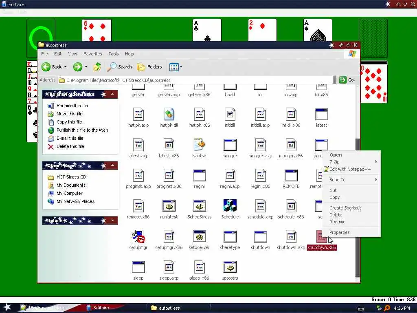Select the shutdown application icon
Image resolution: width=417 pixels, height=313 pixels.
[260, 236]
